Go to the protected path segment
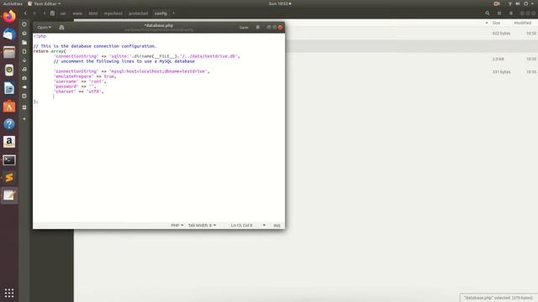 pyautogui.click(x=138, y=13)
